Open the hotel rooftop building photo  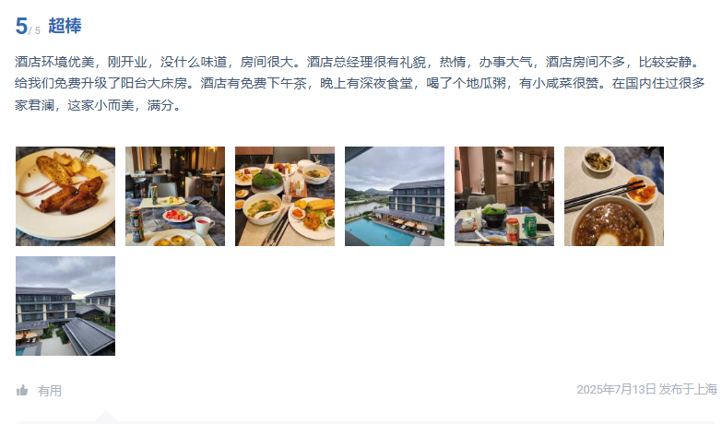[x=65, y=306]
